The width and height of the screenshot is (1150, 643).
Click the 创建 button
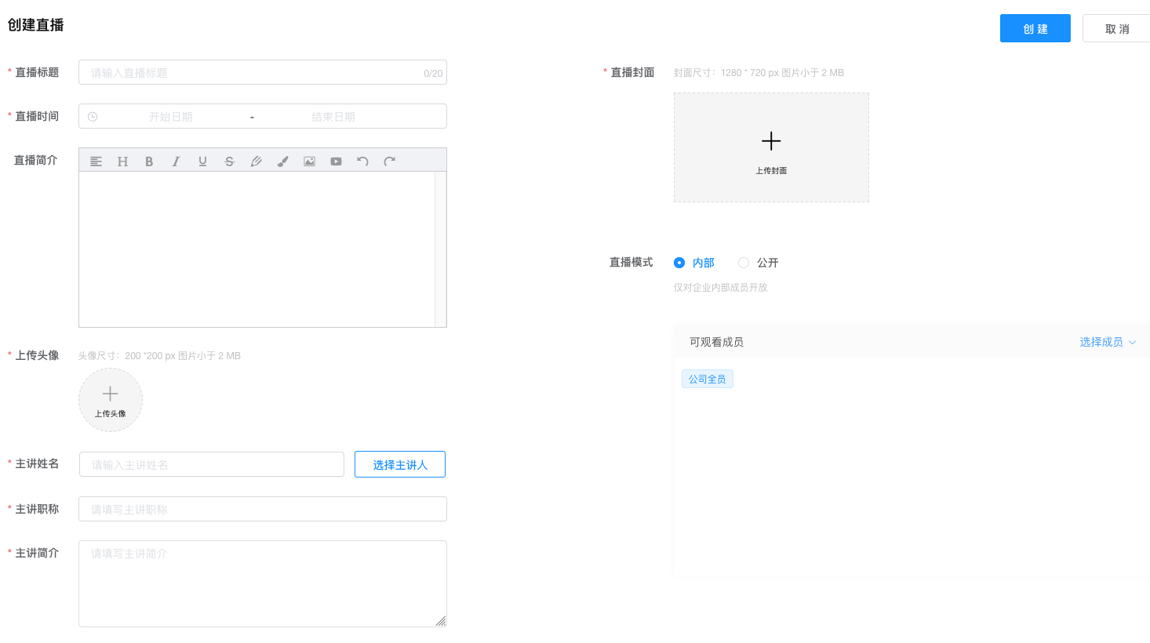click(x=1035, y=28)
